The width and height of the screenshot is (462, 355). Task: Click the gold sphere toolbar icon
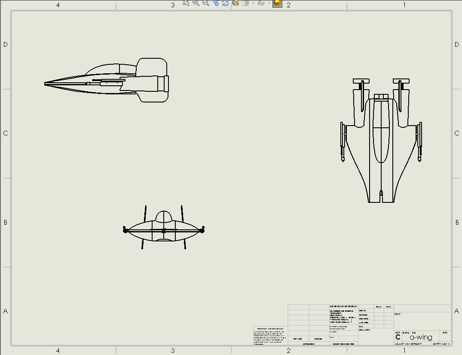(277, 3)
